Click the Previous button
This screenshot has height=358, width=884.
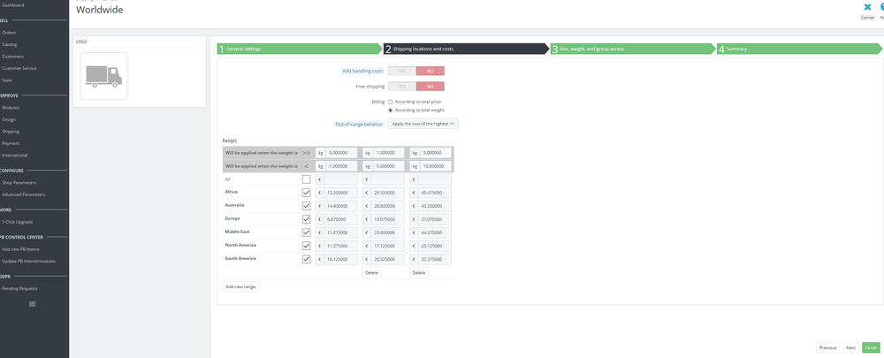point(827,348)
